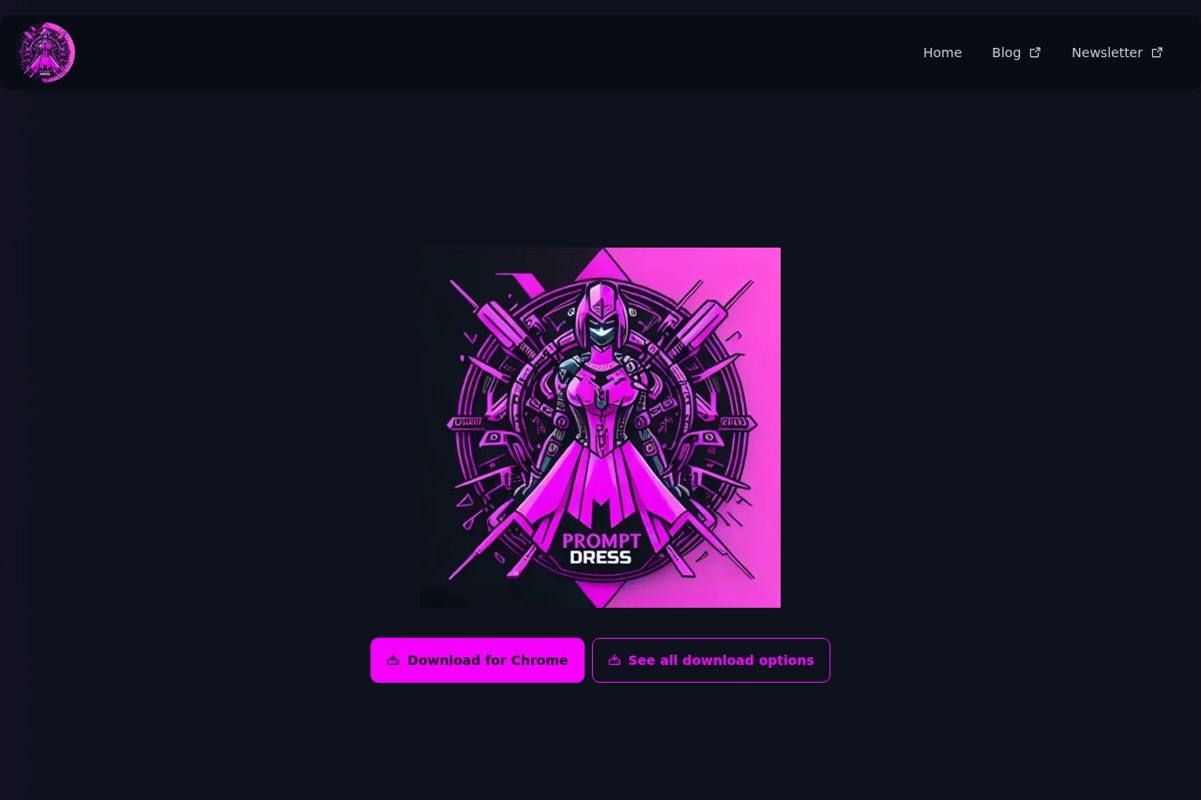
Task: Click the external link icon beside Blog
Action: 1035,53
